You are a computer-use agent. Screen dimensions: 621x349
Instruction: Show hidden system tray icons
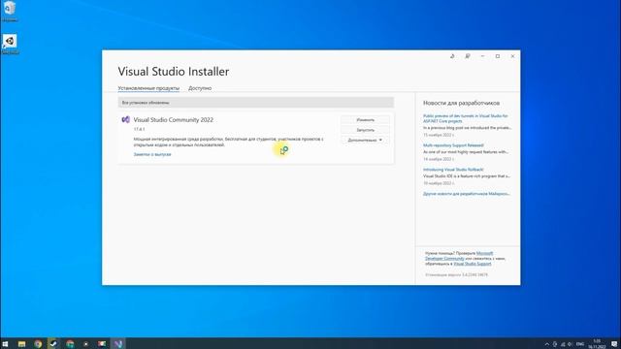(547, 344)
